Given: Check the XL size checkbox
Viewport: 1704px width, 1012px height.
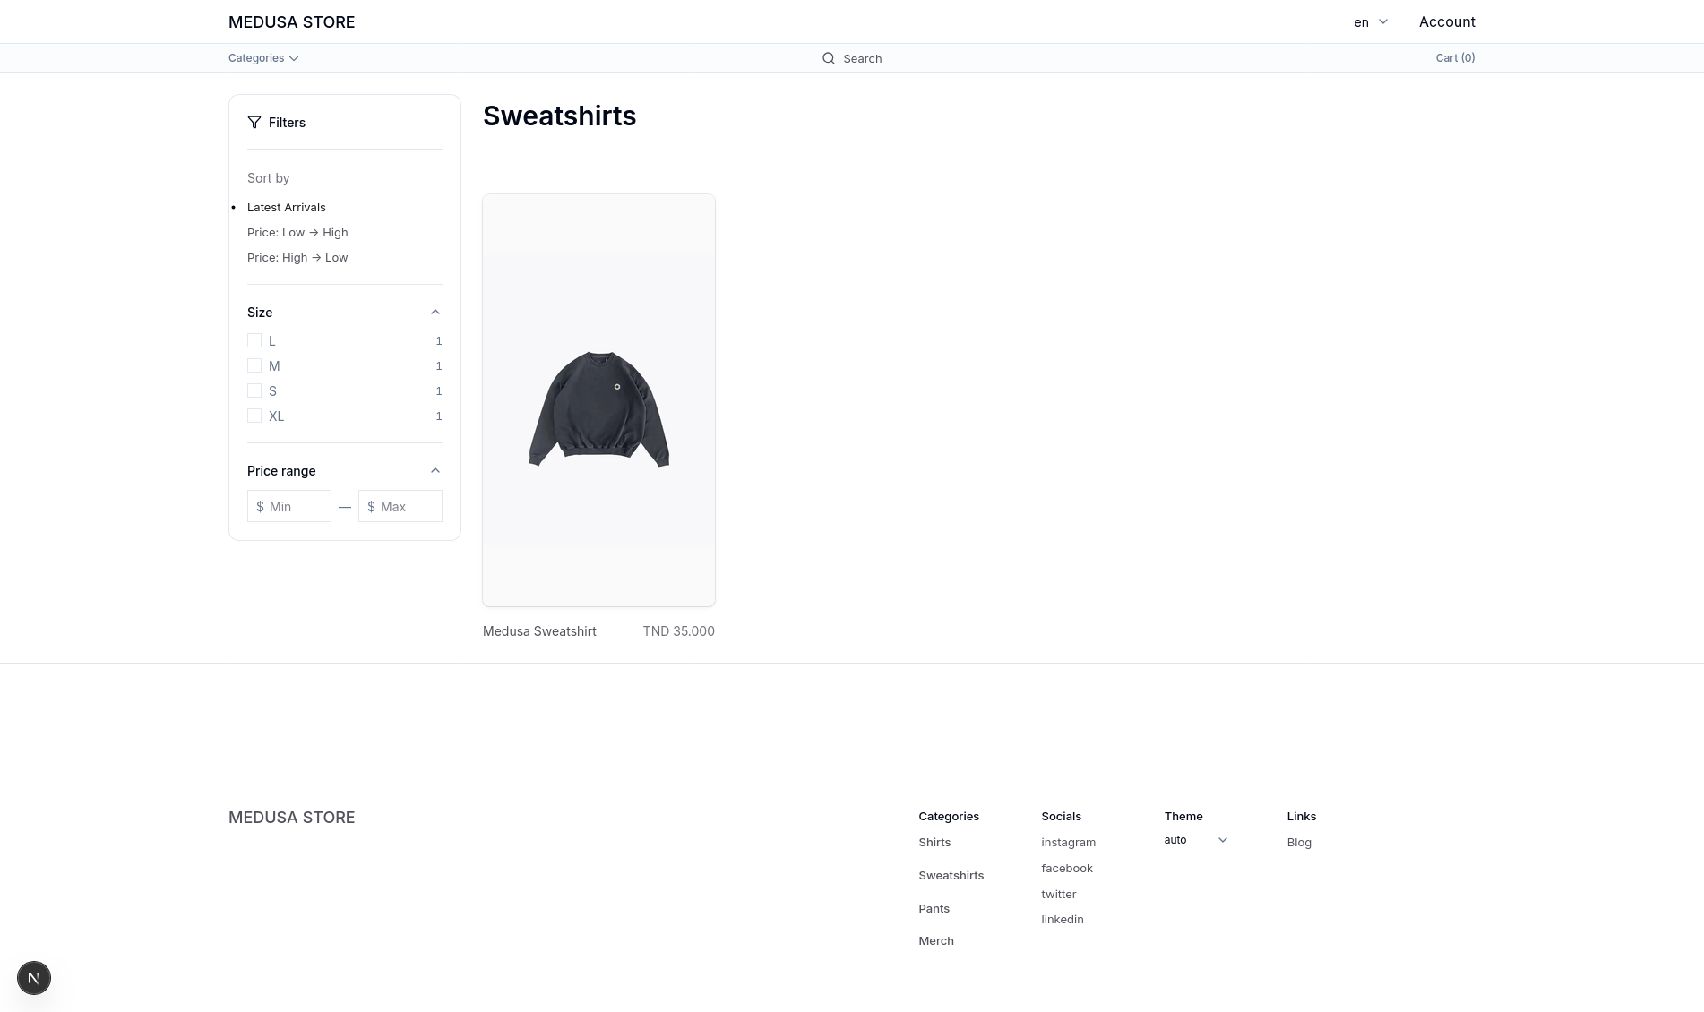Looking at the screenshot, I should (254, 416).
